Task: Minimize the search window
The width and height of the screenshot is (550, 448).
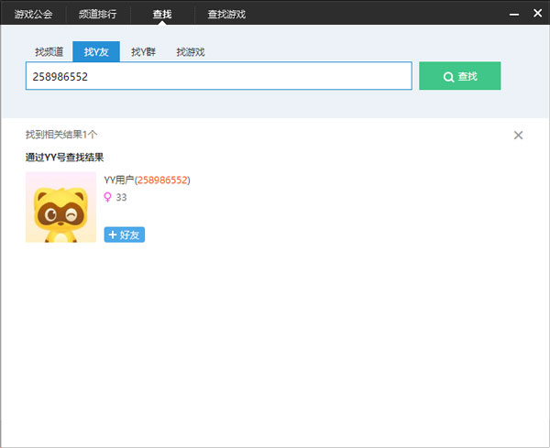Action: [514, 15]
